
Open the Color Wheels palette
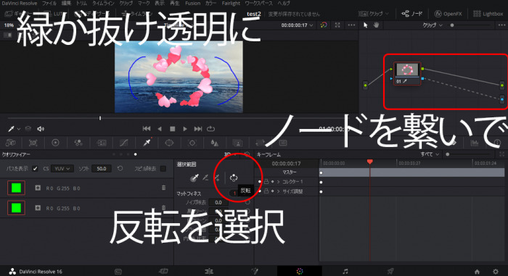pyautogui.click(x=55, y=143)
